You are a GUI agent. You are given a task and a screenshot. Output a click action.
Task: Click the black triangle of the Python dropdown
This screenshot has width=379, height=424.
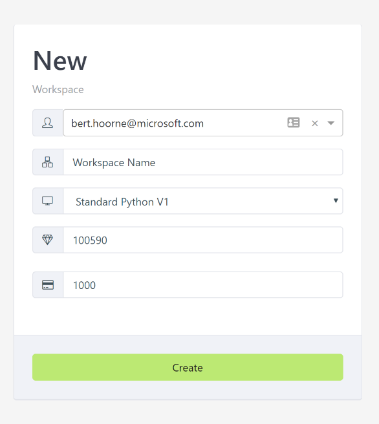(x=336, y=200)
